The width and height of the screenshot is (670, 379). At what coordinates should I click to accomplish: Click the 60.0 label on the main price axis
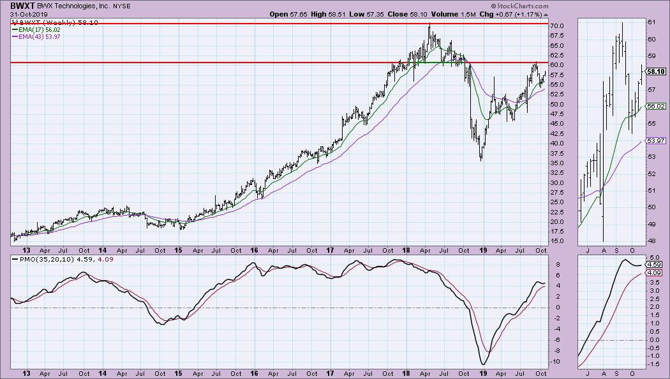coord(557,65)
